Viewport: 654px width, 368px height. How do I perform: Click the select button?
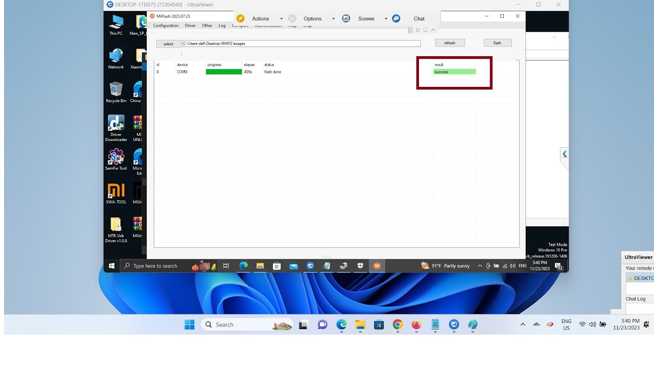[x=169, y=44]
